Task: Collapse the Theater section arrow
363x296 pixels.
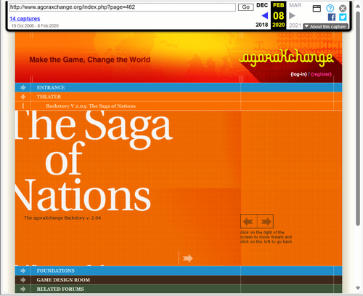Action: [23, 97]
